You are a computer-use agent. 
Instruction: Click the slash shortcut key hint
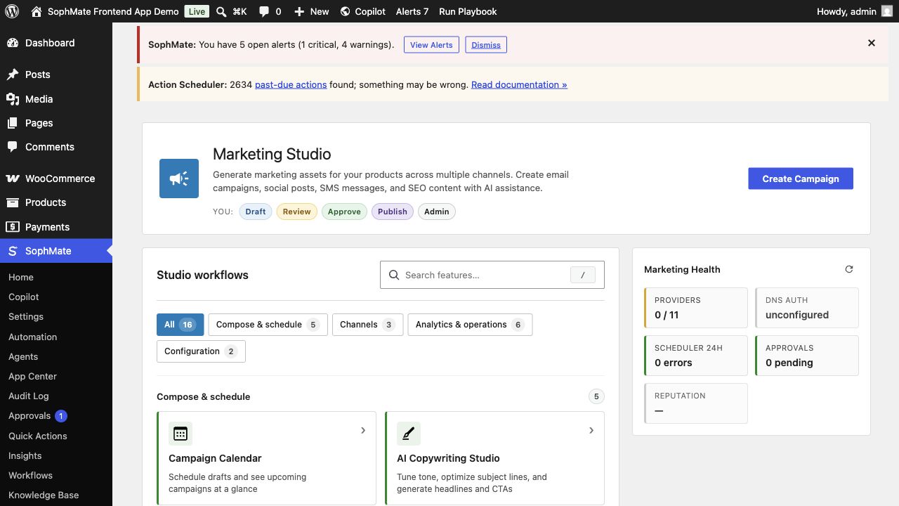coord(583,275)
